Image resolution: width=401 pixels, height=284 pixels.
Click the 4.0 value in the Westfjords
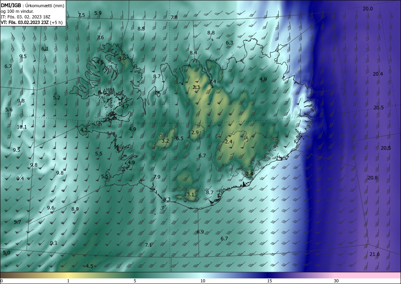pyautogui.click(x=122, y=58)
